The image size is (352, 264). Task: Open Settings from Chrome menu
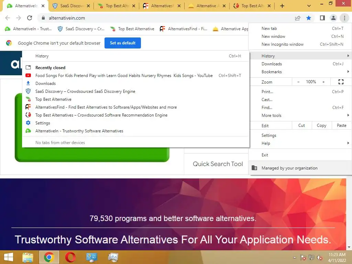point(300,135)
